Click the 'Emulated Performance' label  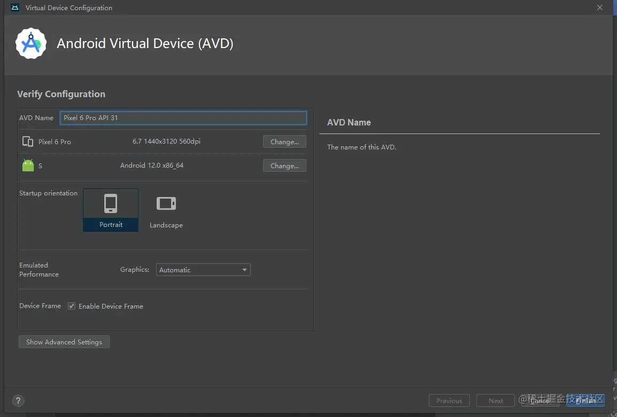coord(39,270)
